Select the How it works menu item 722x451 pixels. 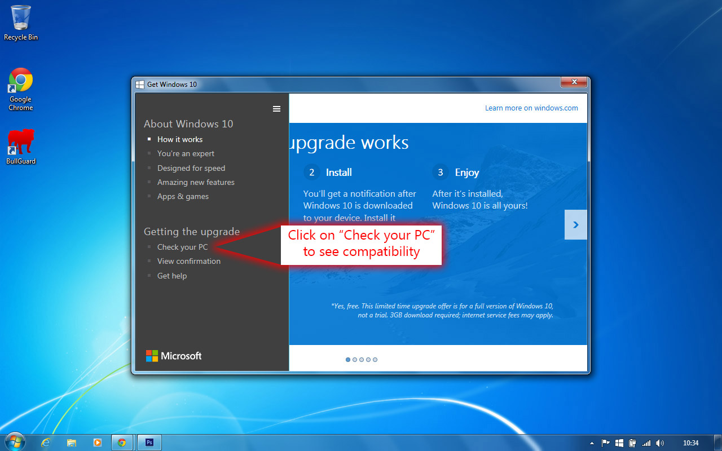(180, 139)
